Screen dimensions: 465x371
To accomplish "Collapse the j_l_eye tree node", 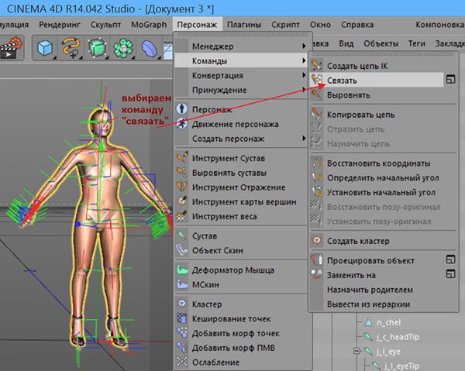I will tap(356, 350).
